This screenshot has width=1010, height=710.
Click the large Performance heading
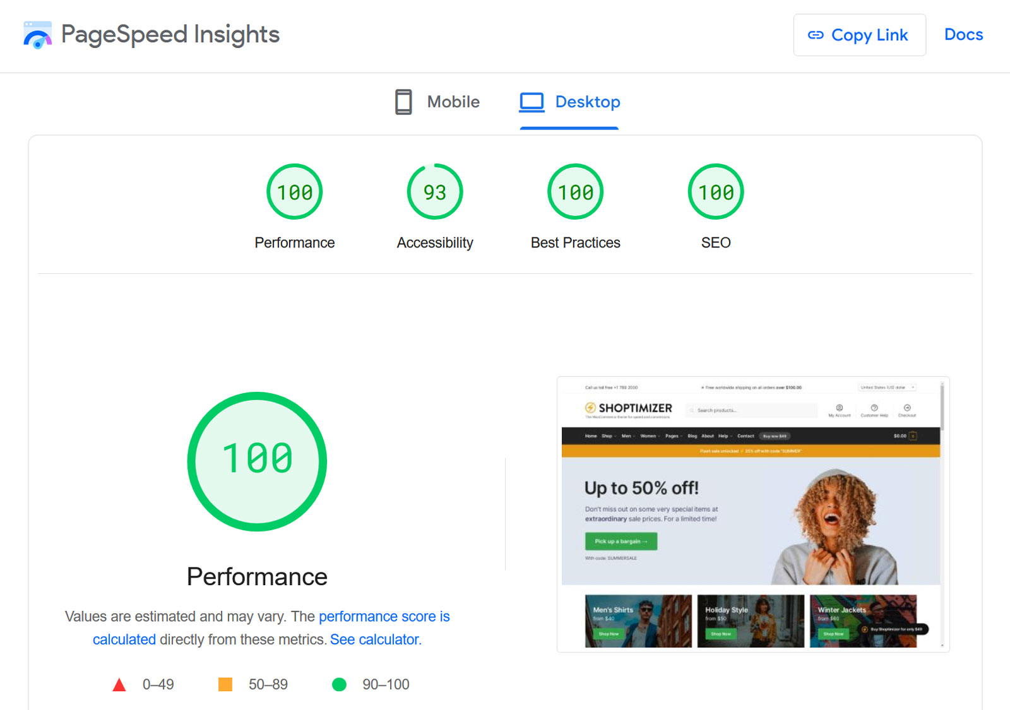(x=257, y=577)
